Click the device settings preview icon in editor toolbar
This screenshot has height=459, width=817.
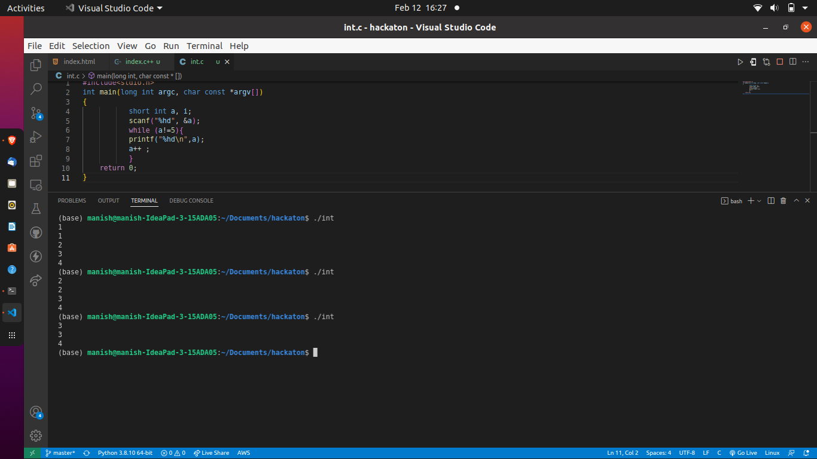(753, 62)
